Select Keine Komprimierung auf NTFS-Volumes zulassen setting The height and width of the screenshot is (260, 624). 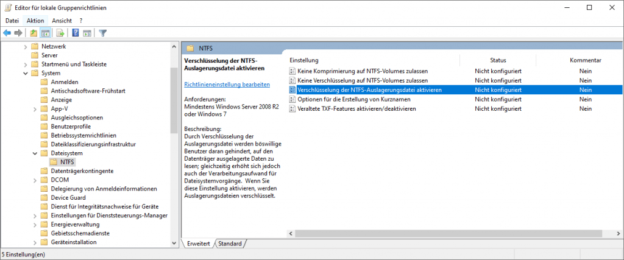click(363, 71)
